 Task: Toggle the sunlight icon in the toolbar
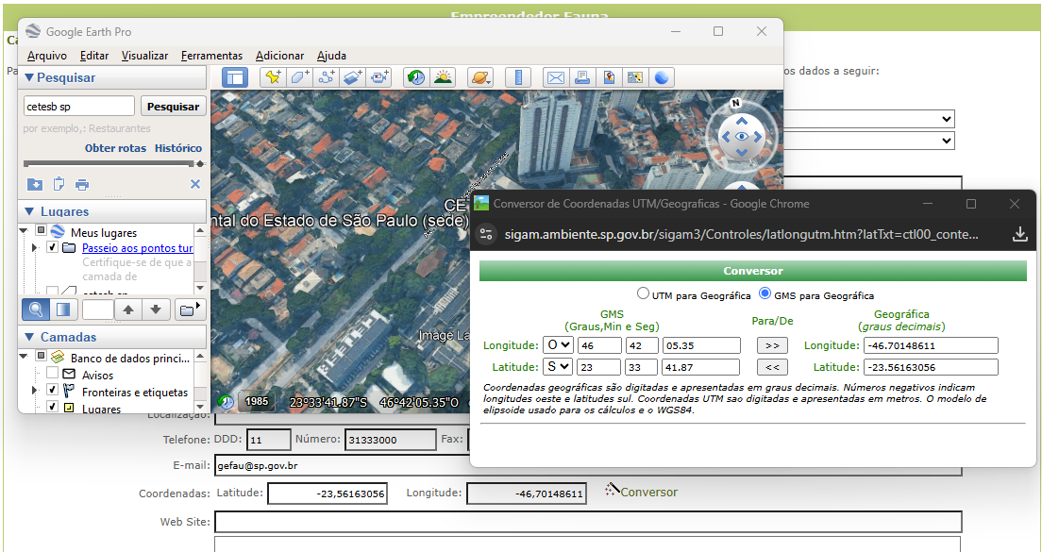point(442,77)
